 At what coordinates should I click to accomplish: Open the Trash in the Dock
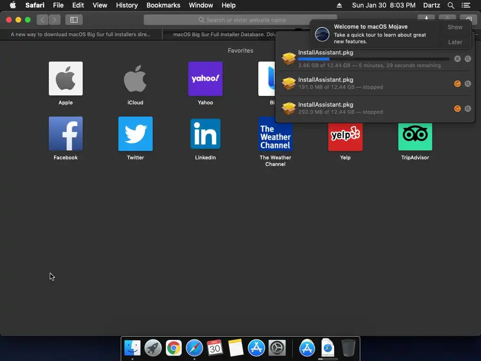[349, 348]
